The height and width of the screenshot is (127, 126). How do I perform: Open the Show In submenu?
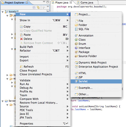point(43,20)
